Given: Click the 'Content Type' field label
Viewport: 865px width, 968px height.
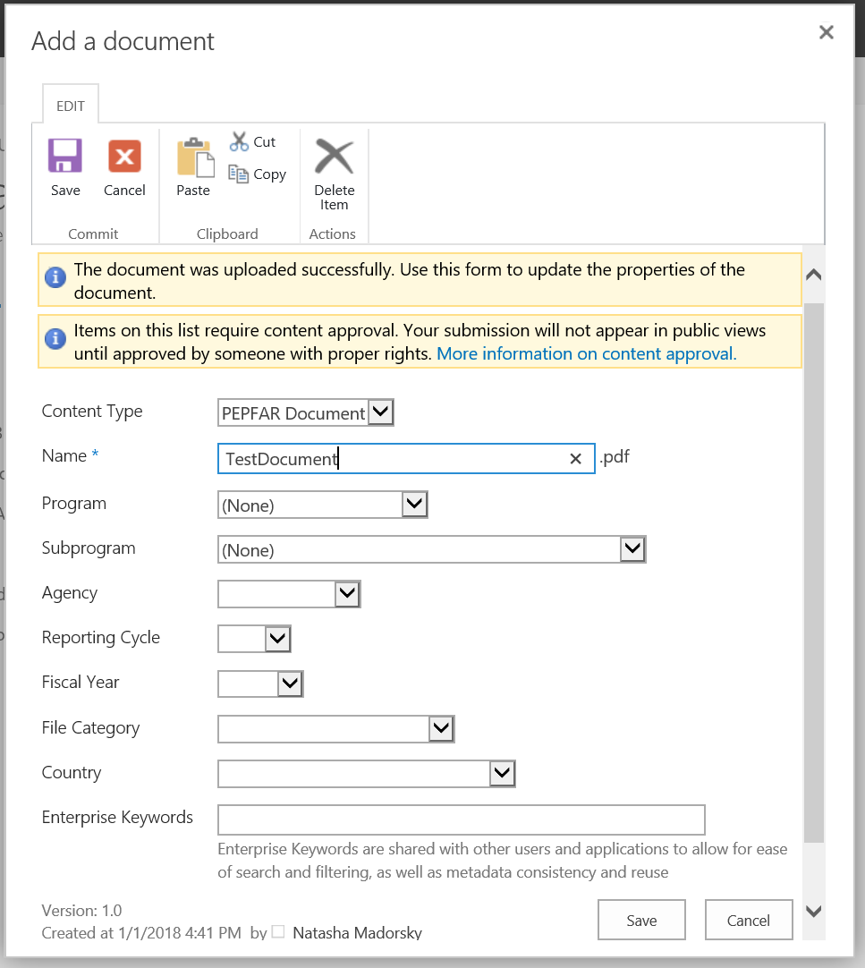Looking at the screenshot, I should (92, 412).
